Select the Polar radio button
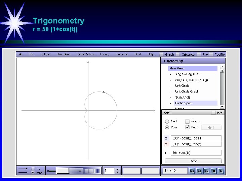Viewport: 242px width, 181px height. (x=167, y=127)
